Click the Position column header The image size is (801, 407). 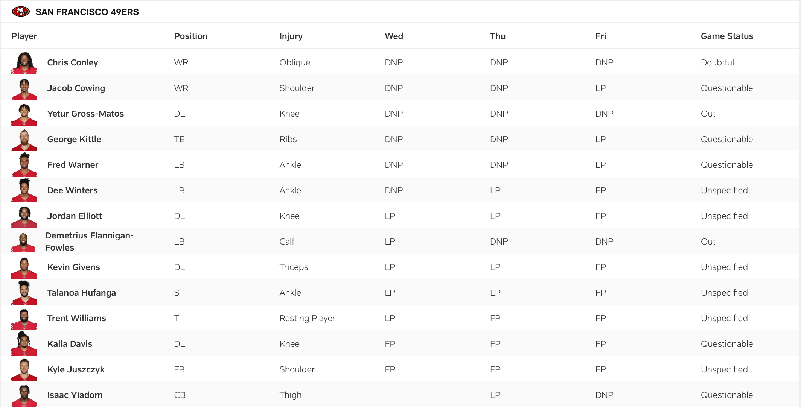tap(190, 36)
